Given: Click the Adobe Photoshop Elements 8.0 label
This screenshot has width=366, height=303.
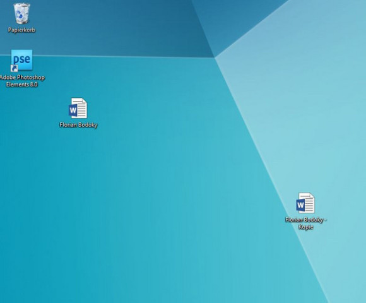Looking at the screenshot, I should pos(22,81).
